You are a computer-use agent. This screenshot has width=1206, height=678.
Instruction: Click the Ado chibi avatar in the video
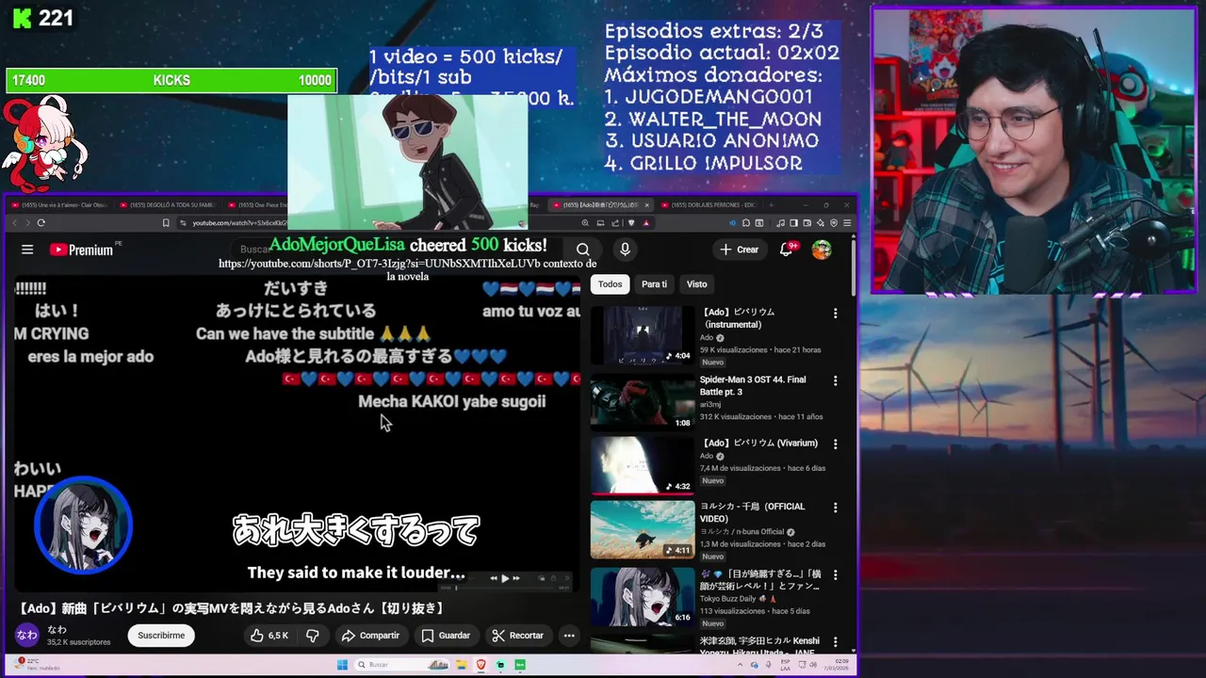[83, 525]
